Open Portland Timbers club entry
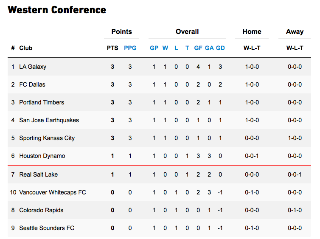This screenshot has width=320, height=239. (x=42, y=102)
